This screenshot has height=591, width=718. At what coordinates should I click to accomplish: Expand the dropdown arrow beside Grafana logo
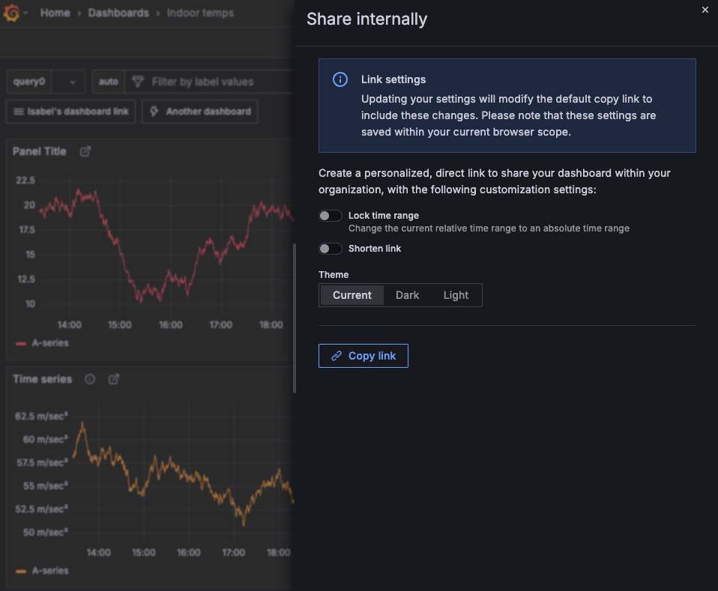click(x=25, y=13)
